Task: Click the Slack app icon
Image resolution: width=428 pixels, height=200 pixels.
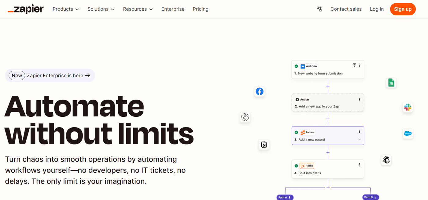Action: [408, 107]
